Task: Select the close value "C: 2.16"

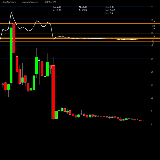Action: pos(57,10)
